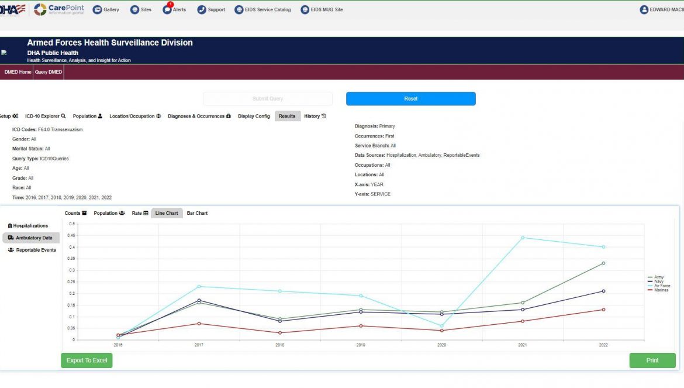
Task: Click the Support phone icon
Action: coord(202,9)
